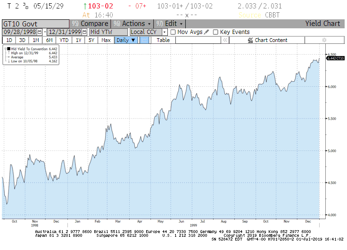This screenshot has height=250, width=347.
Task: Click the Mov Avgs pencil edit icon
Action: pyautogui.click(x=207, y=32)
